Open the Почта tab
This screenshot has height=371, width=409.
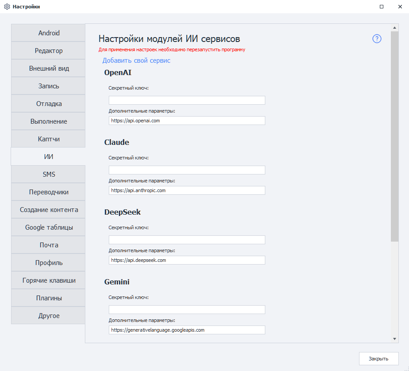tap(48, 245)
